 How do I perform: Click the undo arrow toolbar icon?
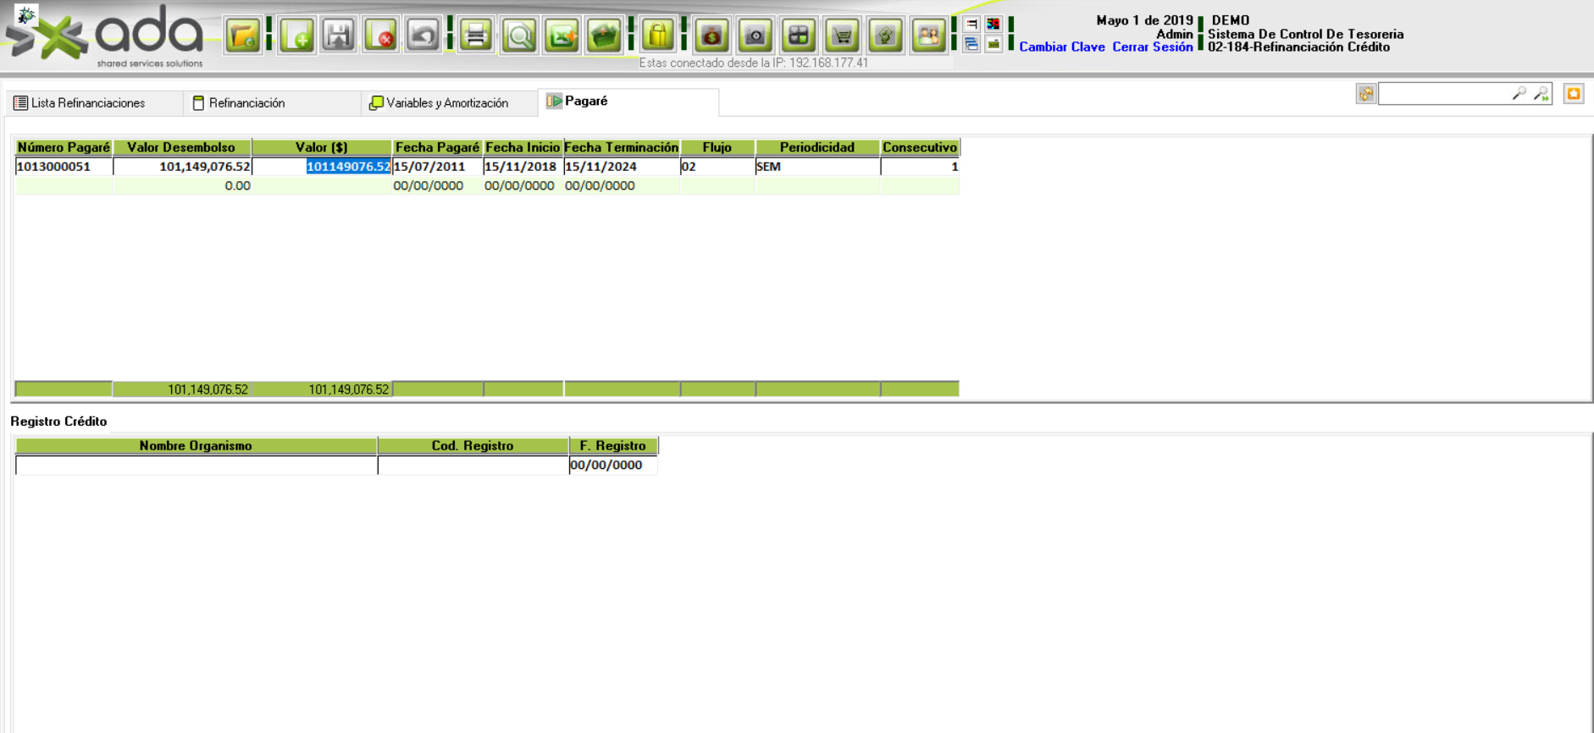423,36
